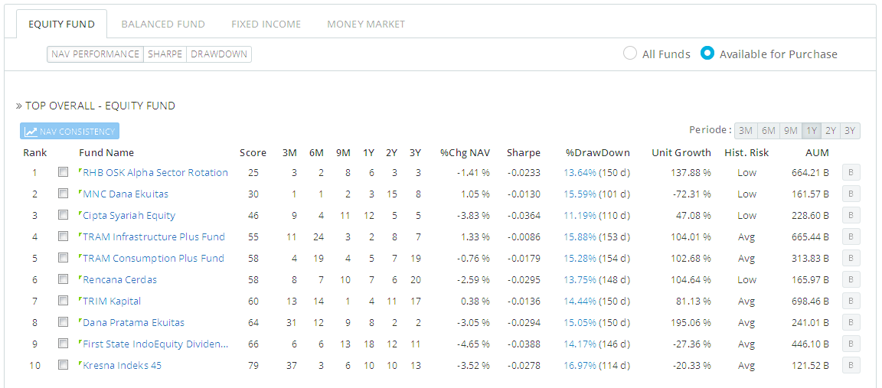Image resolution: width=882 pixels, height=388 pixels.
Task: Switch to the Balanced Fund tab
Action: click(x=163, y=24)
